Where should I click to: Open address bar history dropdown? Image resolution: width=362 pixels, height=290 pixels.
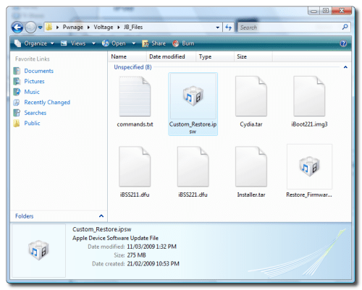tap(218, 27)
